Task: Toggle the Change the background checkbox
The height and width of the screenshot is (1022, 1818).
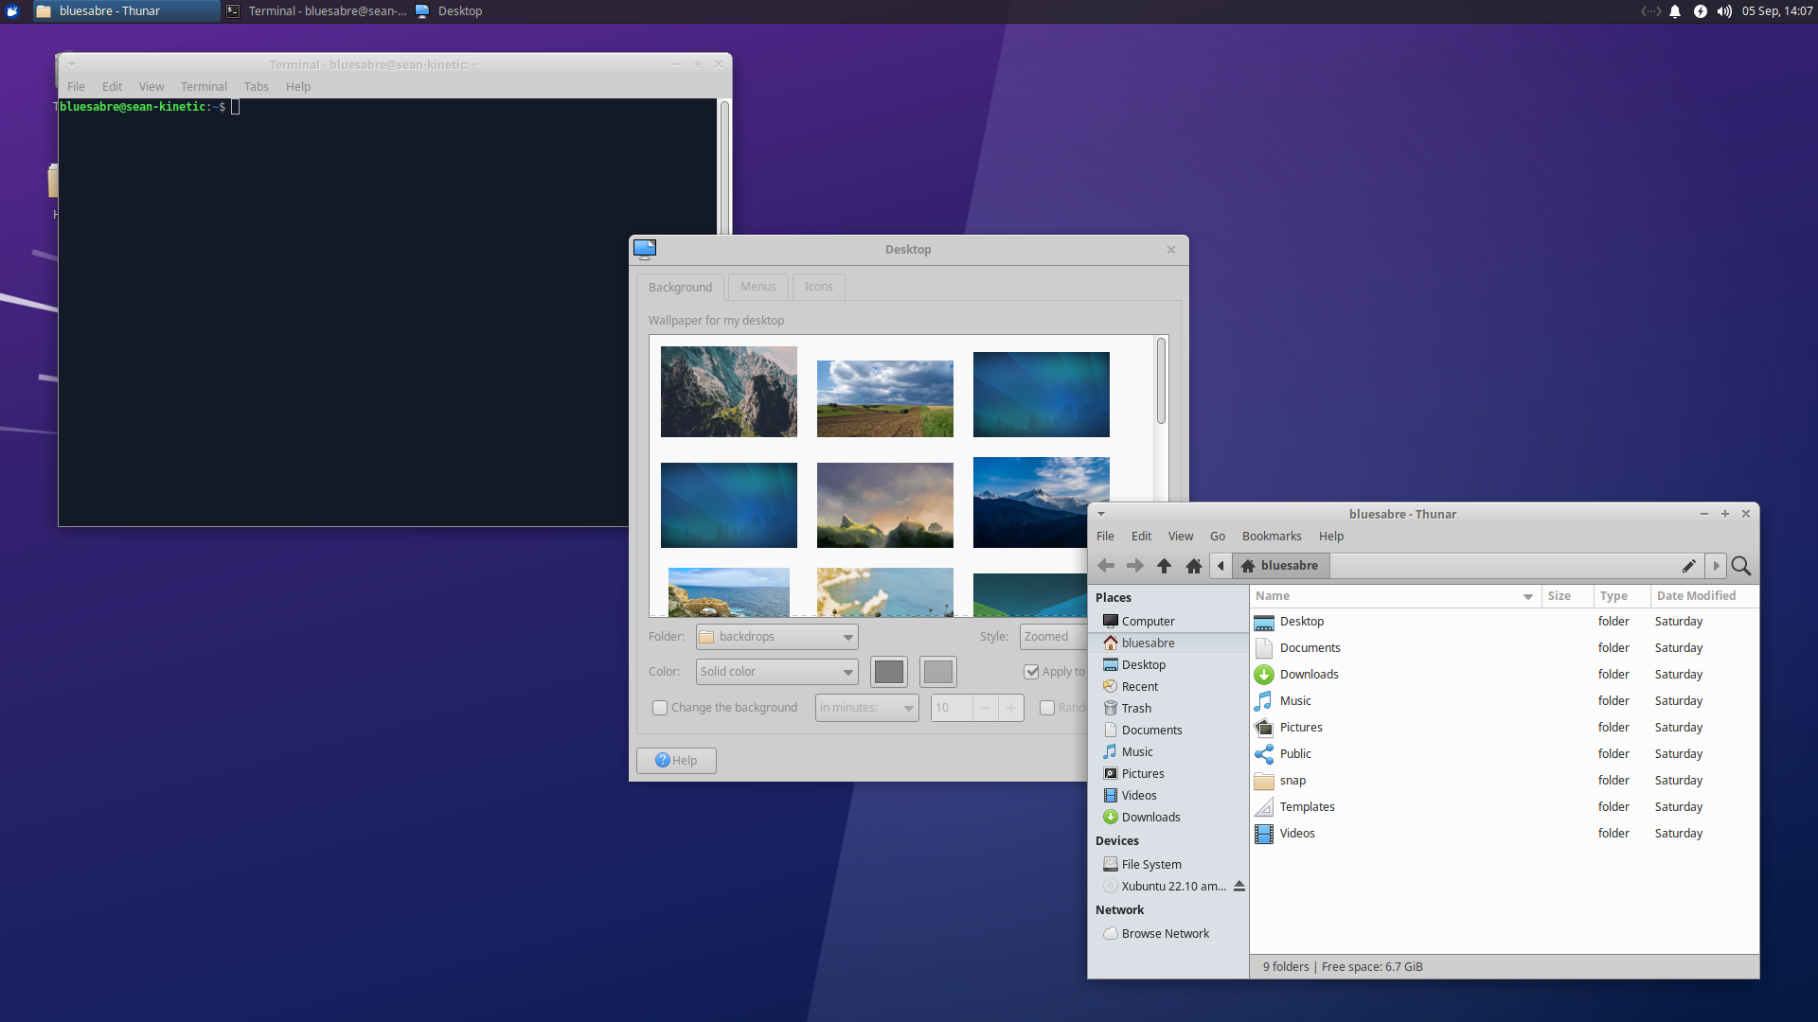Action: [659, 708]
